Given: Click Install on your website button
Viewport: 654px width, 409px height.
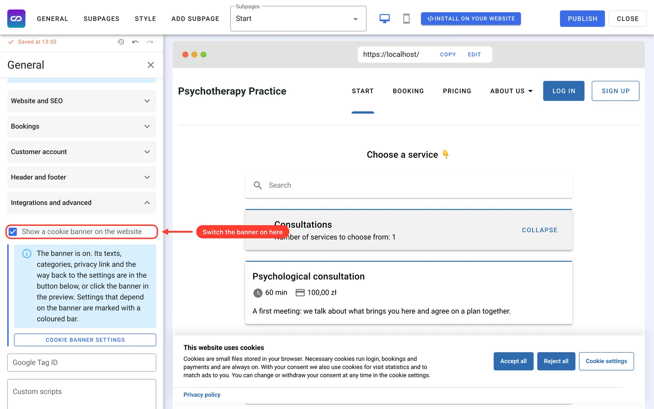Looking at the screenshot, I should point(471,18).
